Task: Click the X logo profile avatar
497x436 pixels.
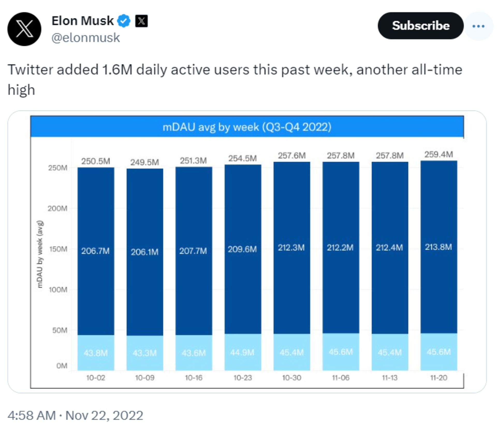Action: [24, 29]
